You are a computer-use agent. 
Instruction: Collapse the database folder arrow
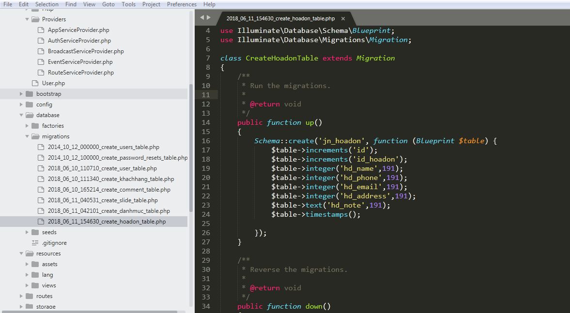(x=21, y=115)
